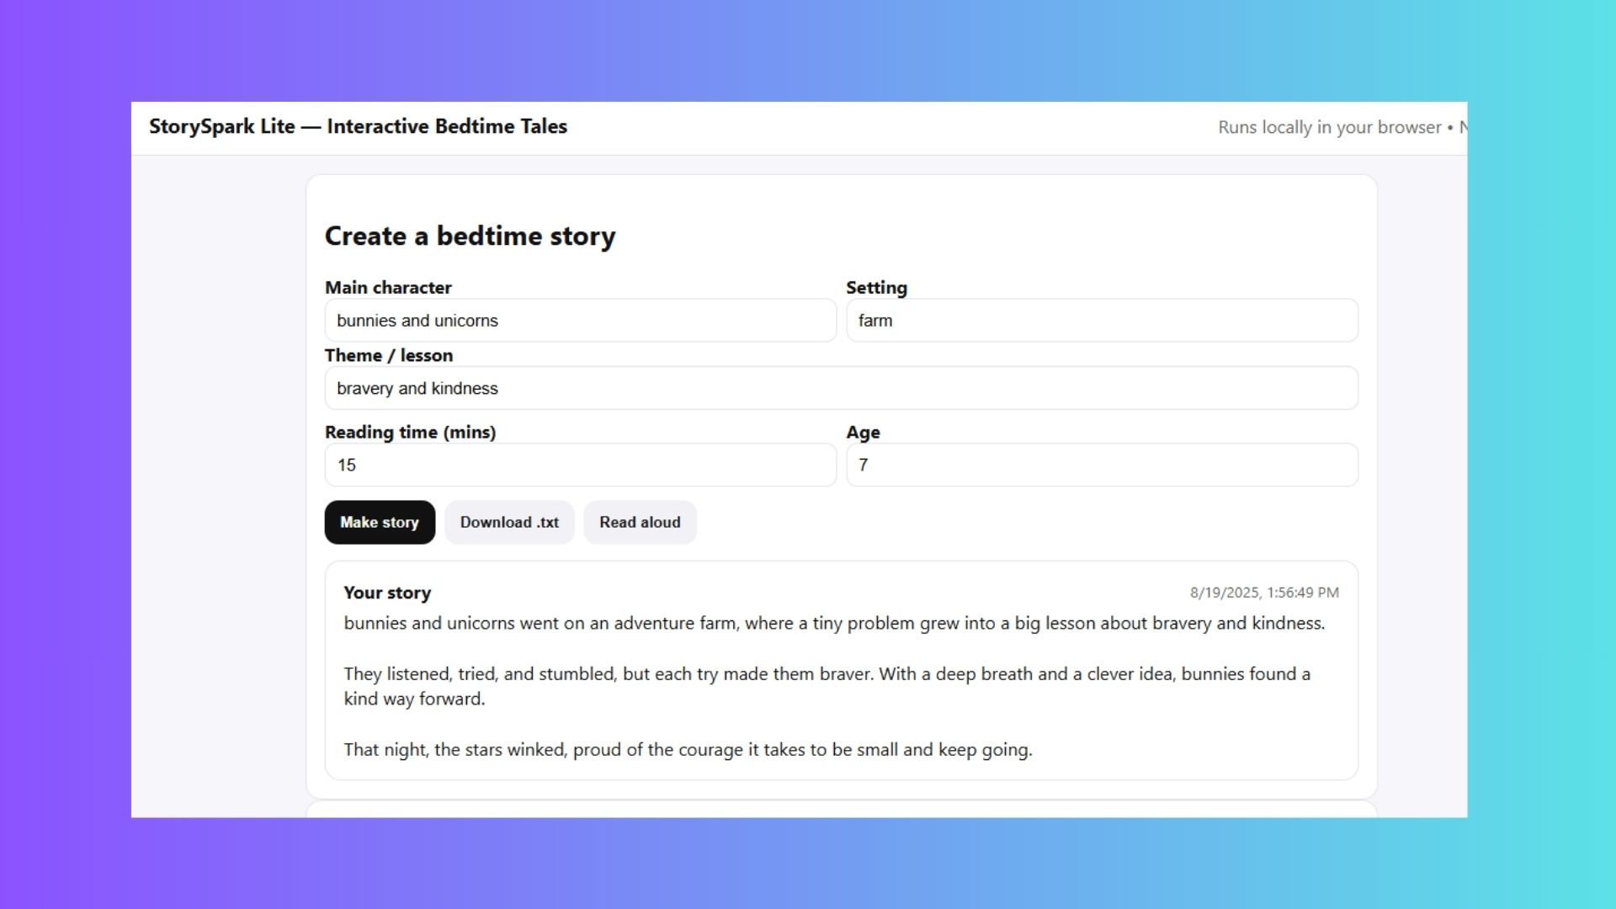The image size is (1616, 909).
Task: Click the 'Theme / lesson' label
Action: (x=389, y=355)
